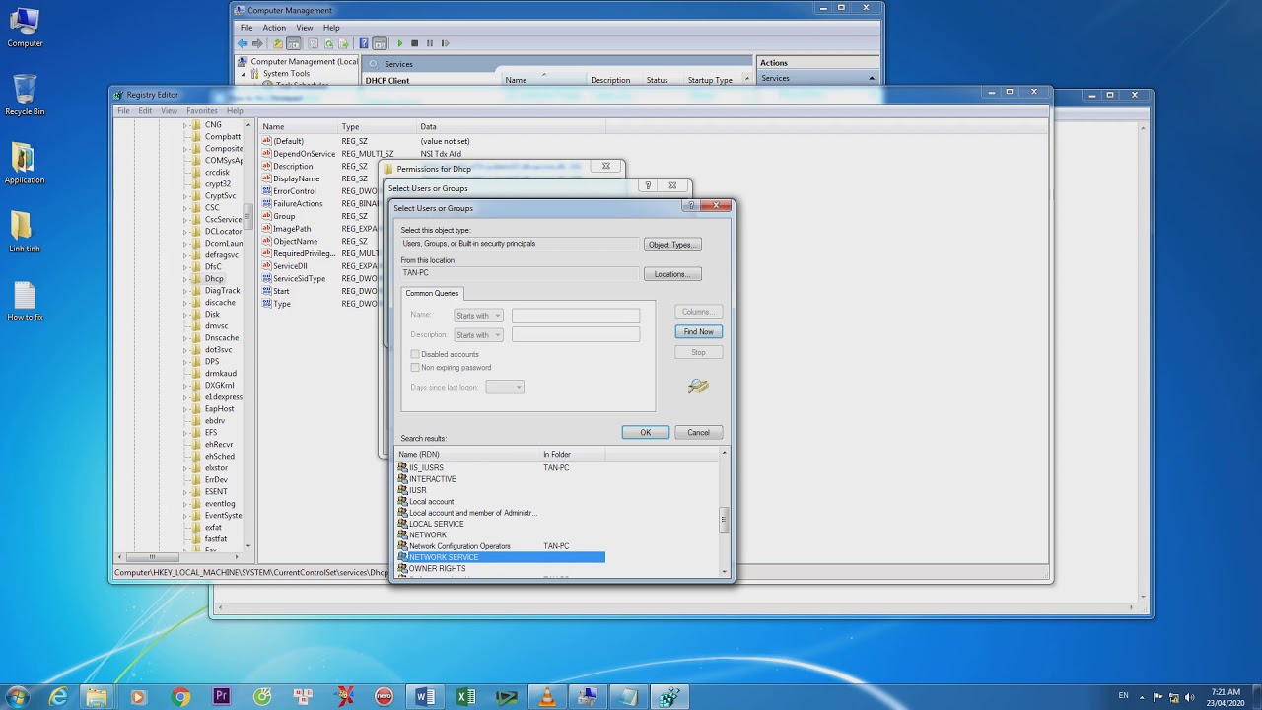Show hidden tray icons arrow
The height and width of the screenshot is (710, 1262).
point(1143,696)
